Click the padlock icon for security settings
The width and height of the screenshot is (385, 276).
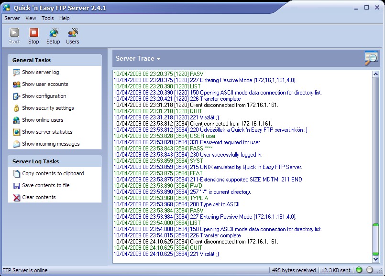(16, 108)
